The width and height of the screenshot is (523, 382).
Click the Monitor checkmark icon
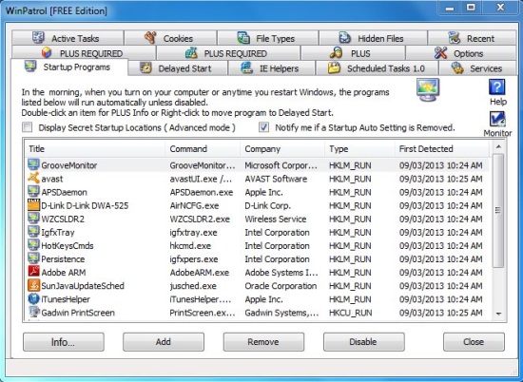click(x=497, y=119)
